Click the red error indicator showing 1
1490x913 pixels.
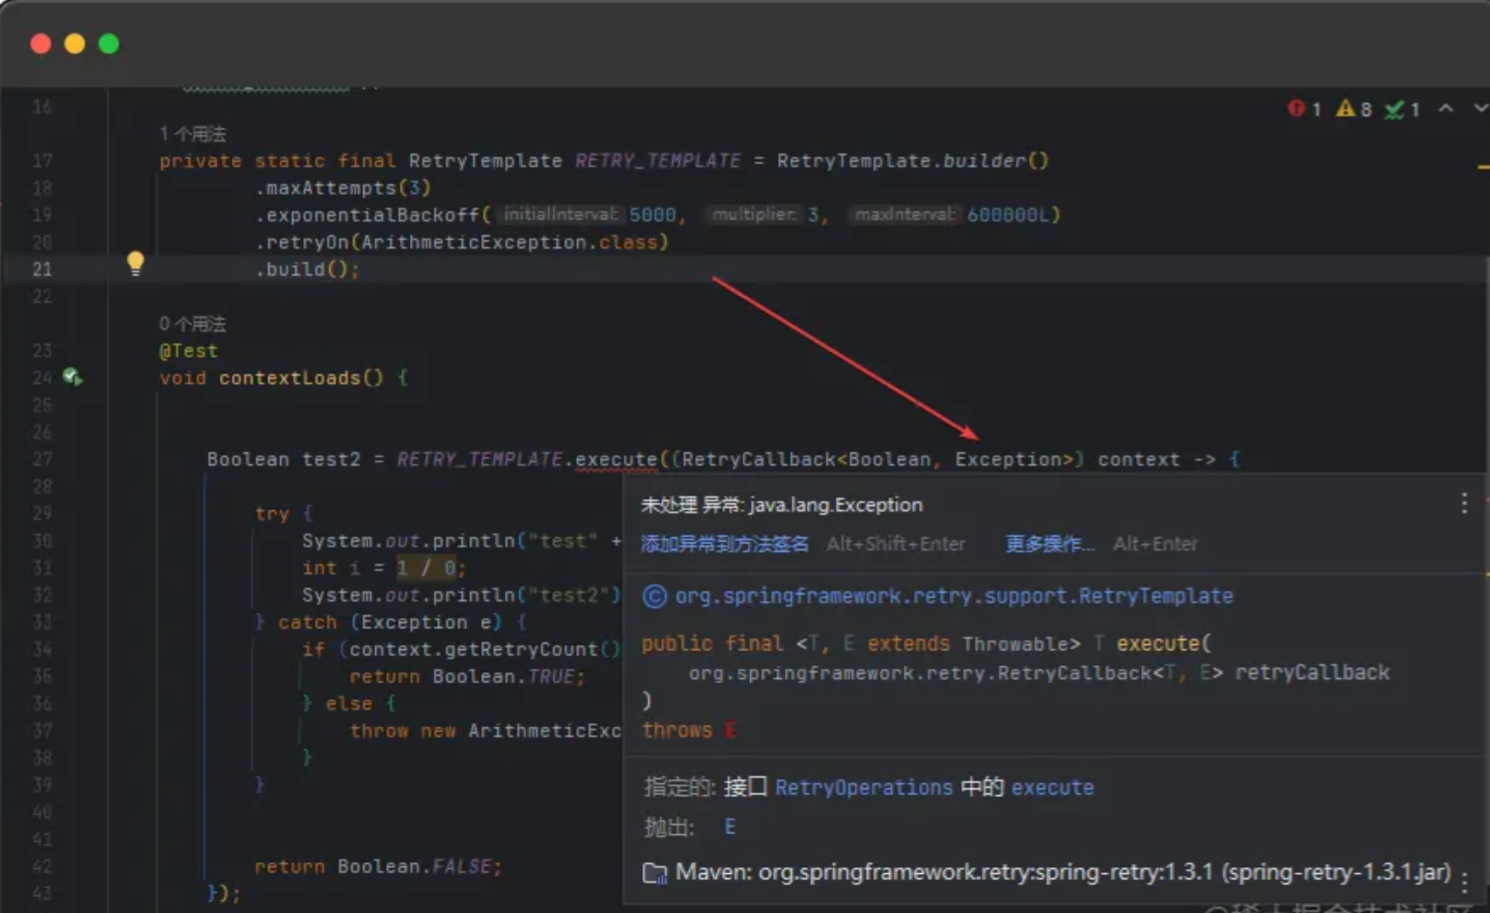coord(1304,109)
